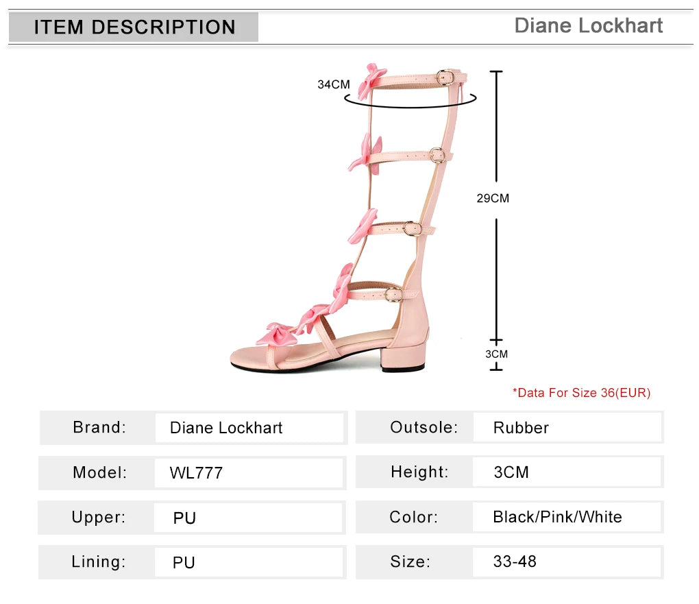The image size is (699, 604).
Task: Click the vertical 29CM height measurement line
Action: [496, 274]
